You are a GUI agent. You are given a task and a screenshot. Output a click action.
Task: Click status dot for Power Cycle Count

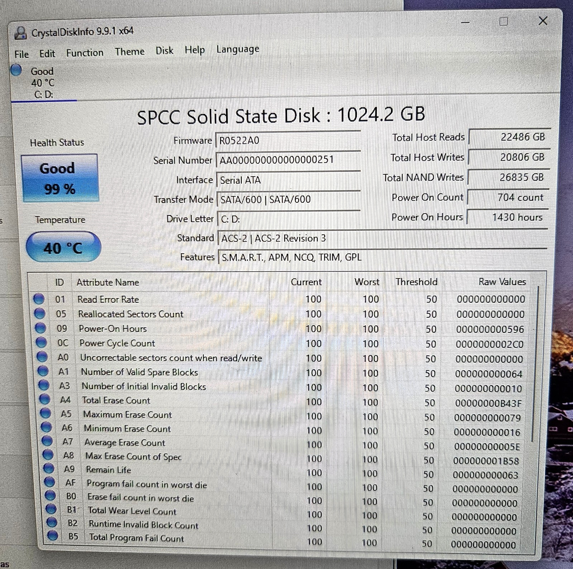point(41,343)
